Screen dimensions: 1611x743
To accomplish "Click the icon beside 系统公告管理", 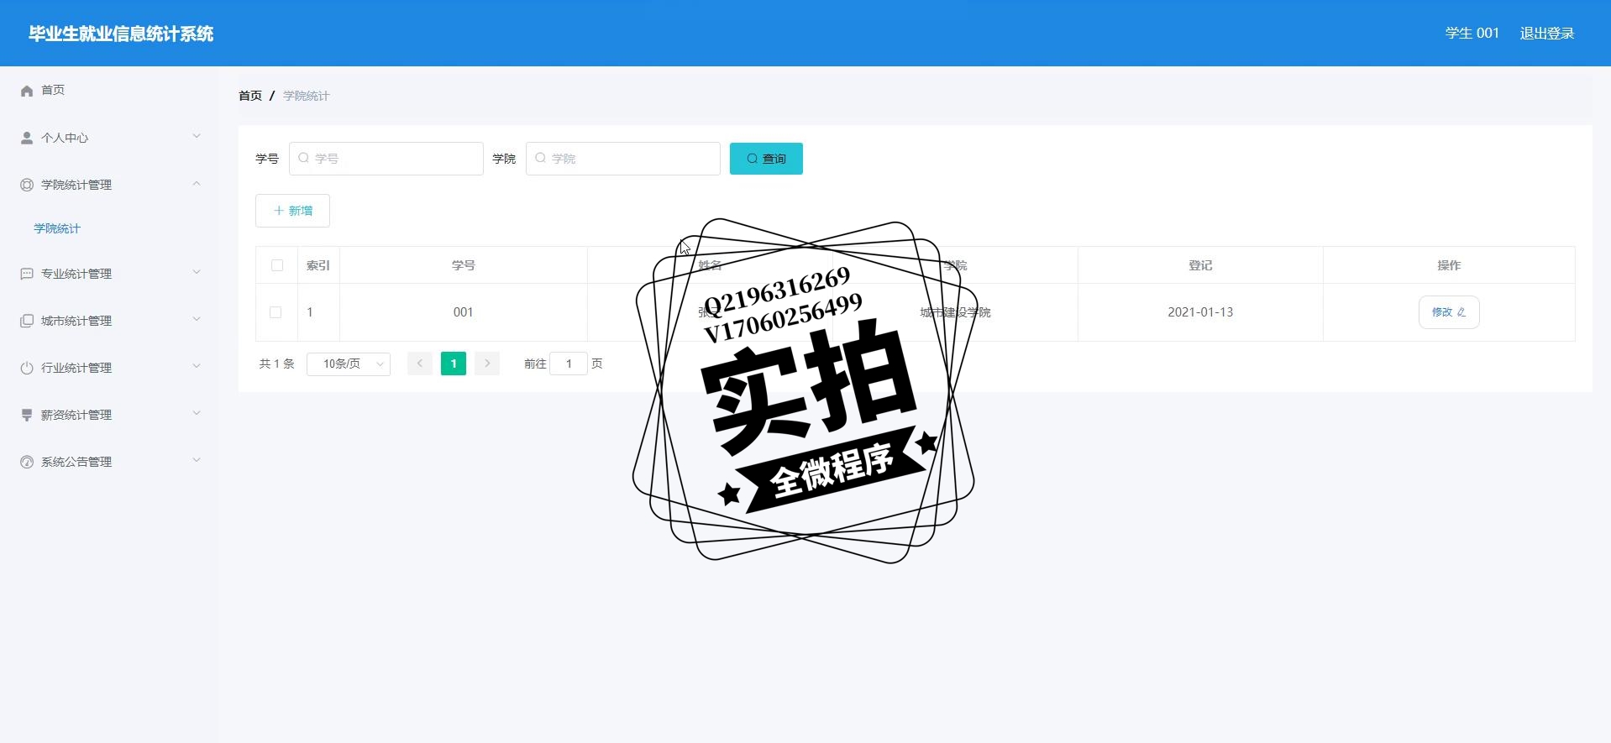I will point(27,462).
